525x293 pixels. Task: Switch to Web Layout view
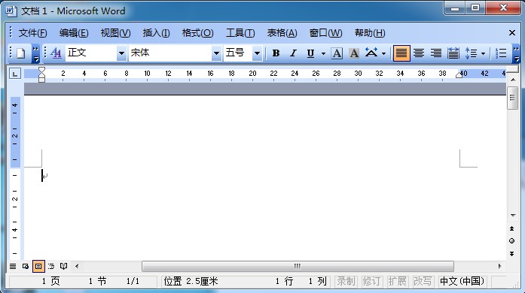coord(26,266)
